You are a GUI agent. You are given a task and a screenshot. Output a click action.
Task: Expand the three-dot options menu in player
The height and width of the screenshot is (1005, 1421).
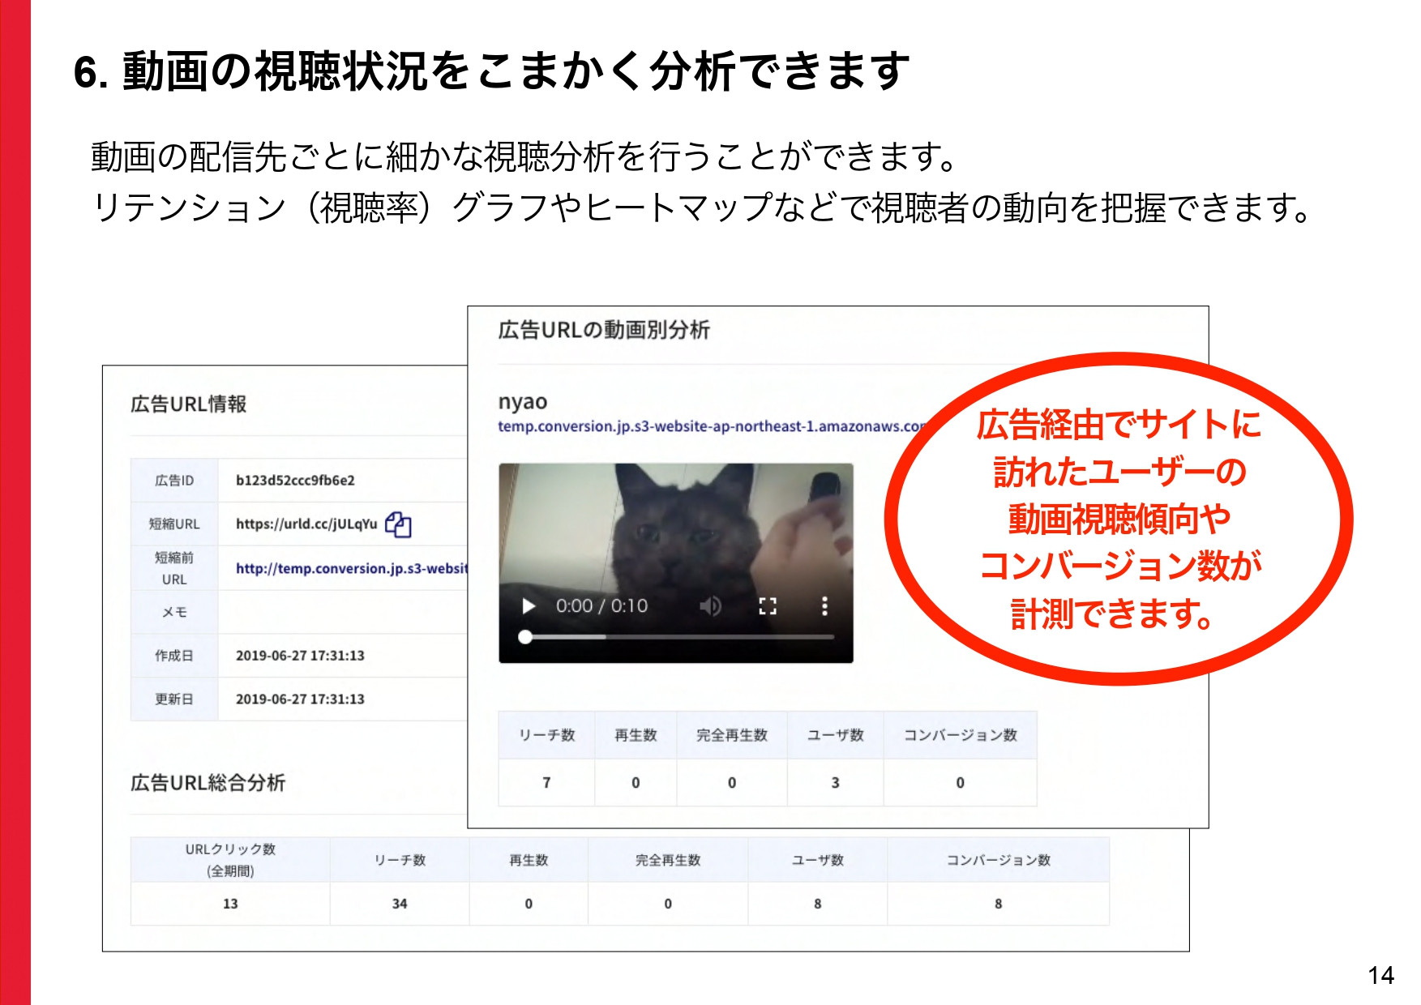coord(824,605)
